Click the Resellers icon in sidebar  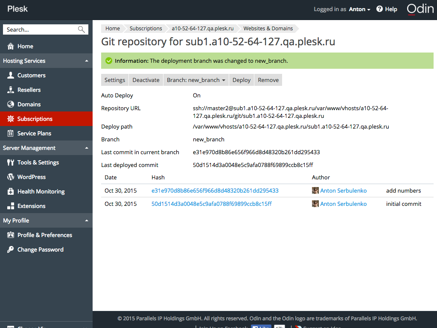pyautogui.click(x=11, y=90)
